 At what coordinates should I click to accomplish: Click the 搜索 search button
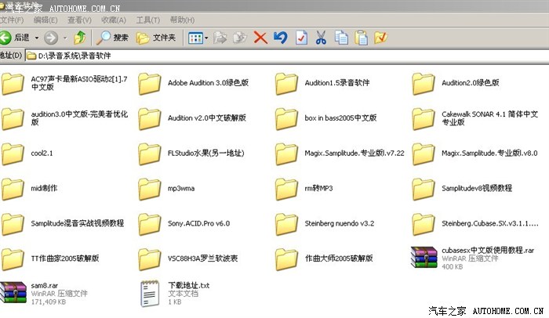tap(113, 37)
